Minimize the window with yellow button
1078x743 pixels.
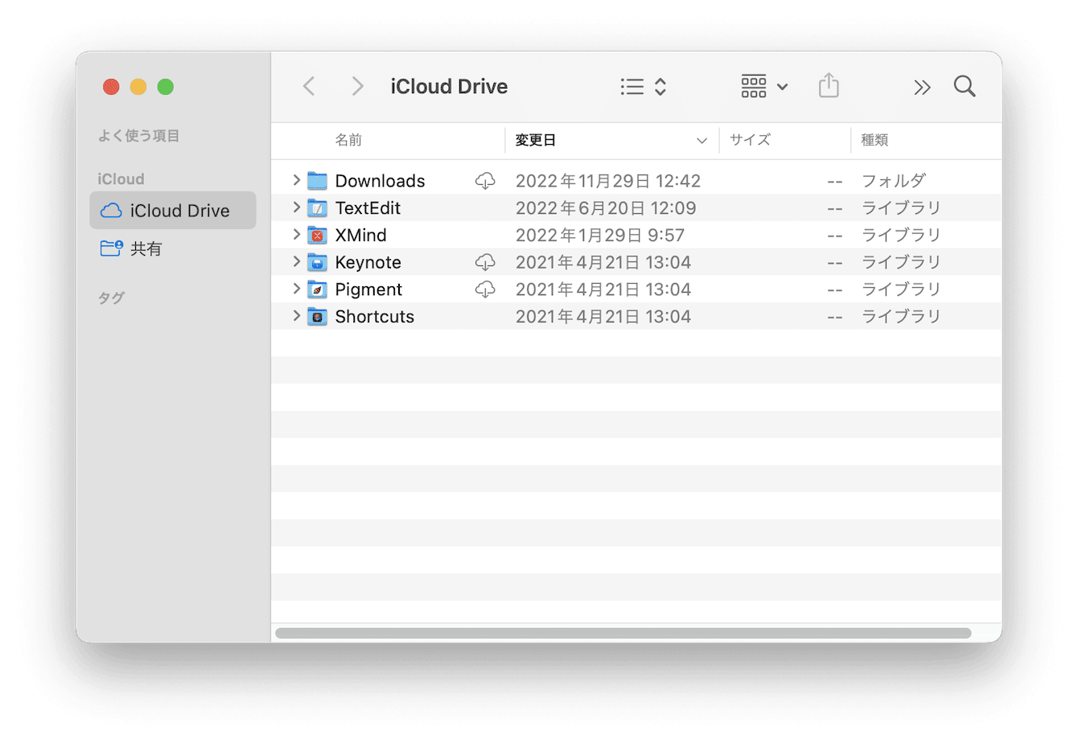pos(138,87)
